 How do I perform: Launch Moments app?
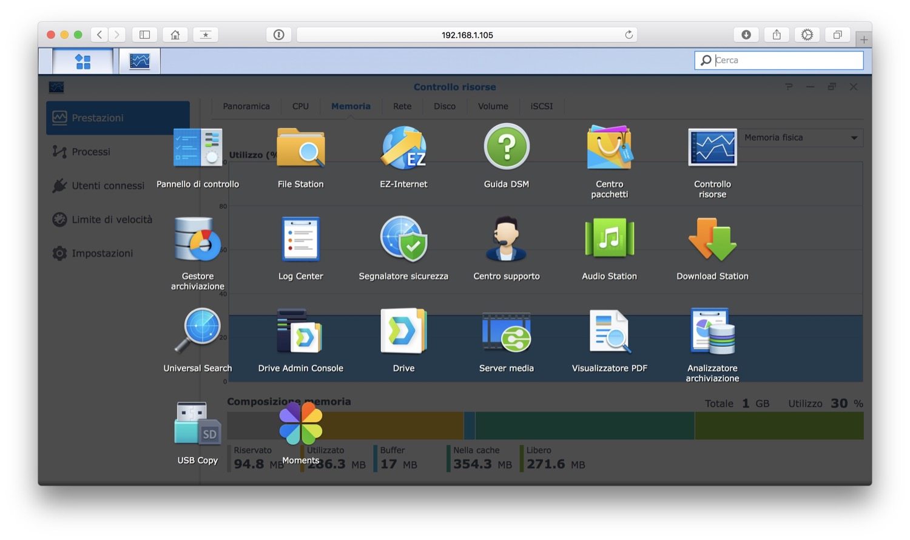point(301,423)
